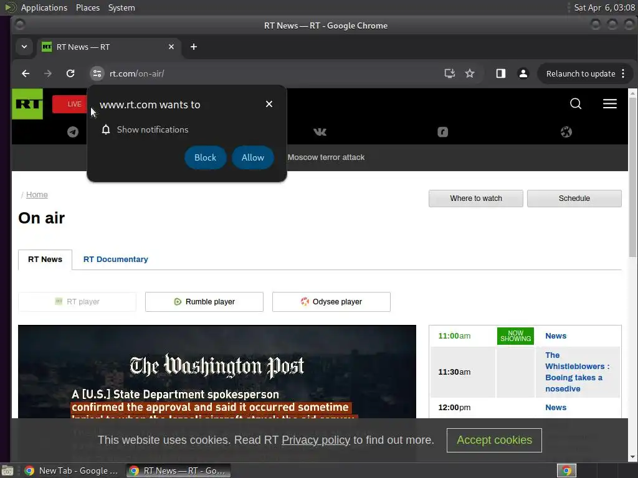Screen dimensions: 638x478
Task: Click the live video player thumbnail
Action: 217,372
